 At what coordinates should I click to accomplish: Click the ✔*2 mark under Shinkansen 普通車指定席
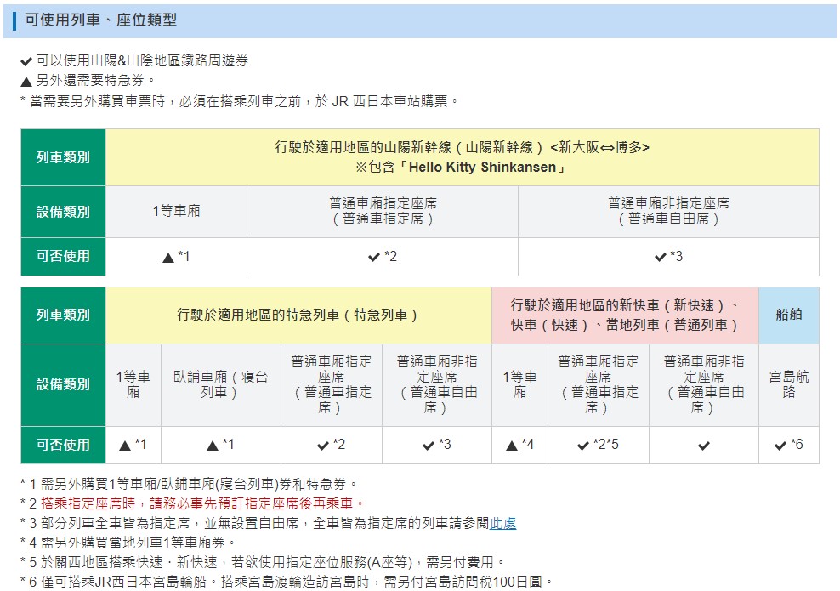382,257
